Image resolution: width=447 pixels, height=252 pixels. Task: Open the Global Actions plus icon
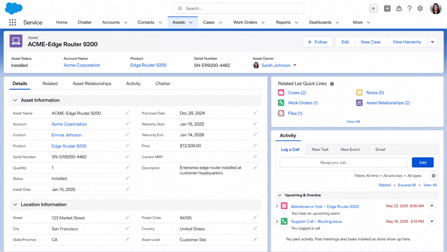387,9
